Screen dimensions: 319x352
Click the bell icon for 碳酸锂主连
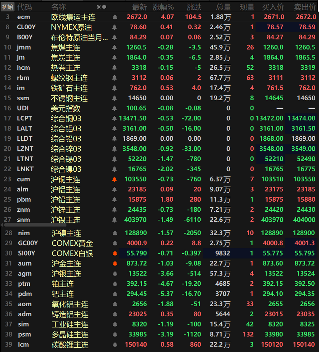115,344
